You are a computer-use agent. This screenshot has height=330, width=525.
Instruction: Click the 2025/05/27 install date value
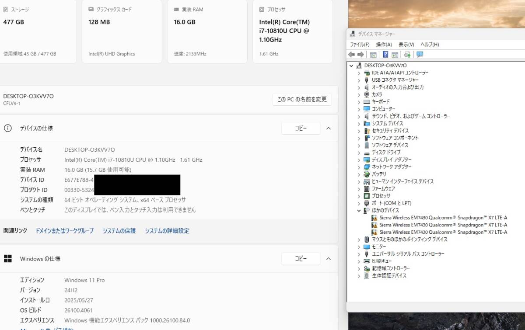[78, 300]
